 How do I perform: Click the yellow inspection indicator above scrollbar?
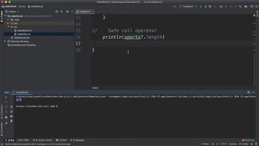point(254,15)
